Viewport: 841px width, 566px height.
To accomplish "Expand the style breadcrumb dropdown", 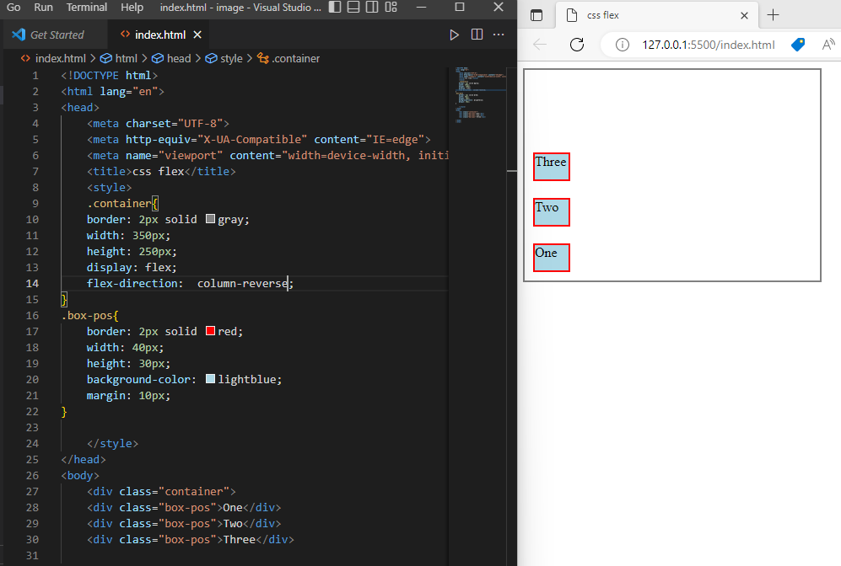I will pyautogui.click(x=224, y=58).
